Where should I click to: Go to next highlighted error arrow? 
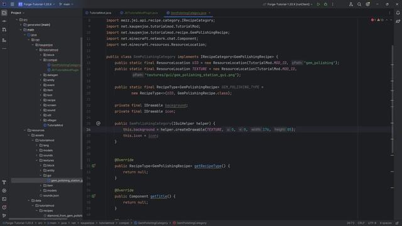(391, 19)
